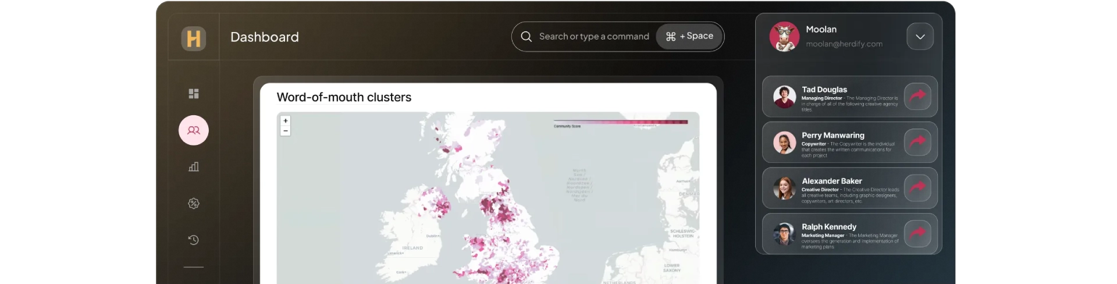1117x284 pixels.
Task: Open Ralph Kennedy profile photo
Action: pyautogui.click(x=784, y=234)
